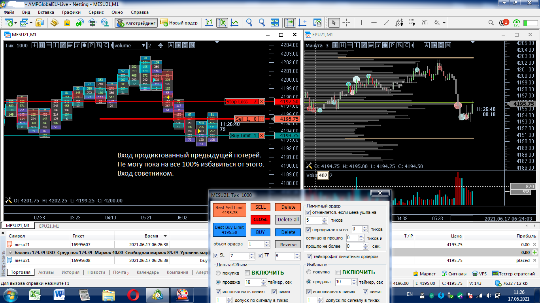
Task: Select покупка radio under Имбаланс
Action: pos(309,272)
